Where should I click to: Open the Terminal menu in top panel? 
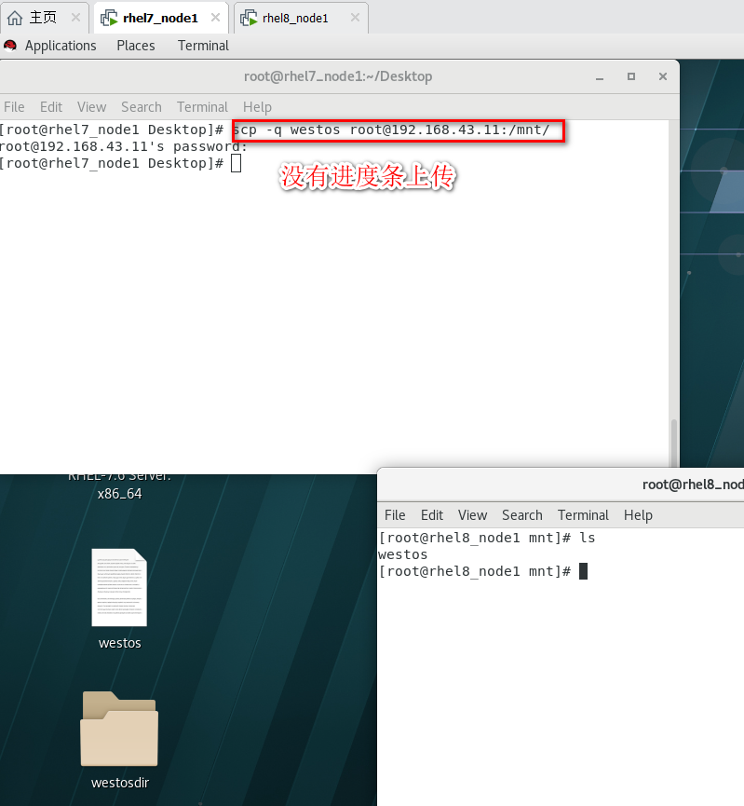203,46
